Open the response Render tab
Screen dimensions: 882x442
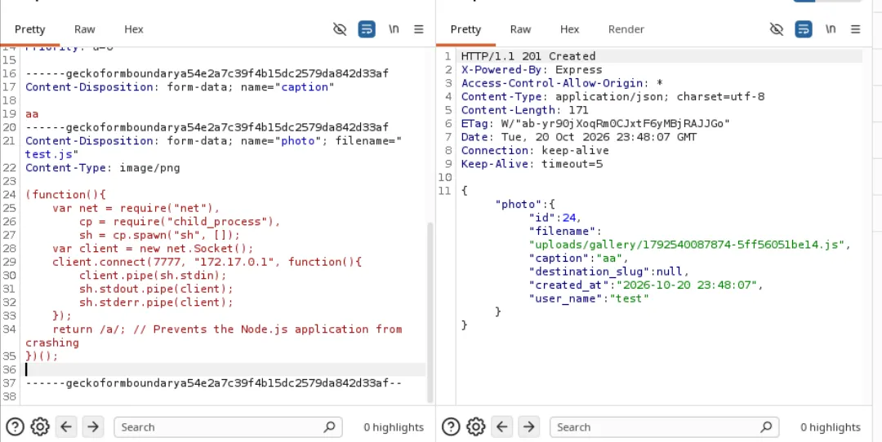click(626, 29)
